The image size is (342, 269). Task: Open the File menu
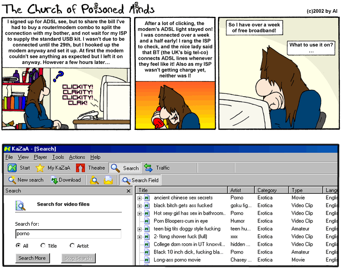tap(9, 157)
